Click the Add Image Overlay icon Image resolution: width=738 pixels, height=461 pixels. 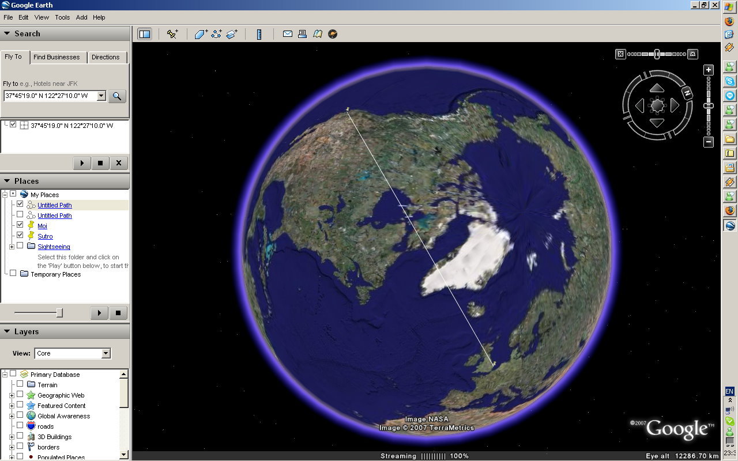tap(232, 34)
